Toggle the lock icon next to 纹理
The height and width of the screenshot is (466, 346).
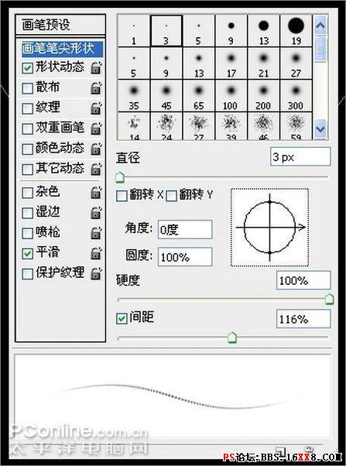(x=96, y=108)
